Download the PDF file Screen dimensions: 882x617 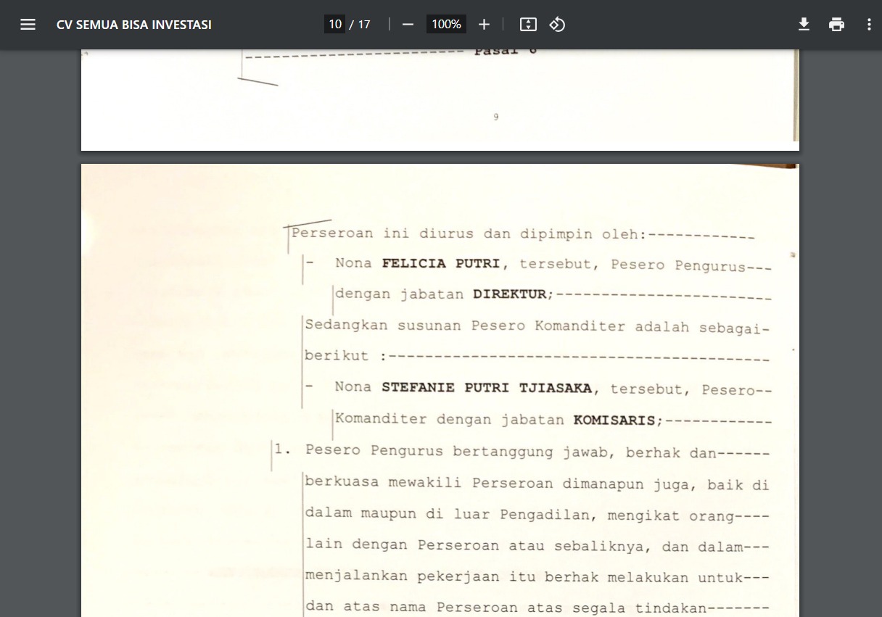pos(804,25)
